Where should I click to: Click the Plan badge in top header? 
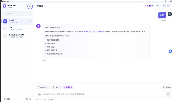[x=158, y=6]
